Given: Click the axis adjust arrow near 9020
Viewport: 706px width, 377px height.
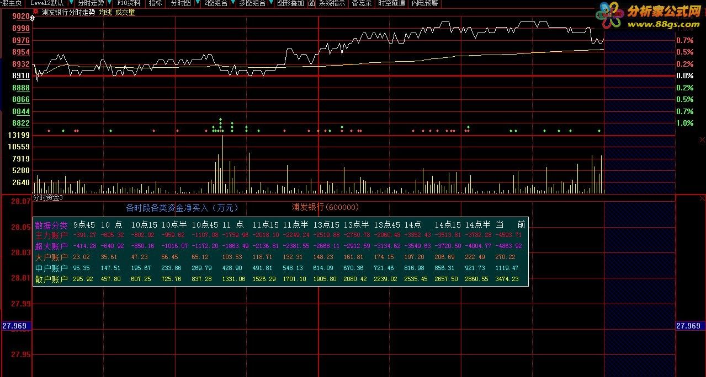Looking at the screenshot, I should tap(33, 17).
